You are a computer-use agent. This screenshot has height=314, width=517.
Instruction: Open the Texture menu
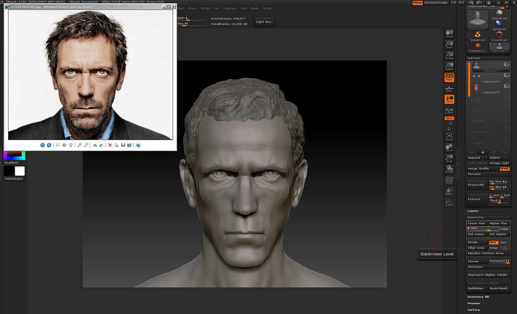pos(205,8)
